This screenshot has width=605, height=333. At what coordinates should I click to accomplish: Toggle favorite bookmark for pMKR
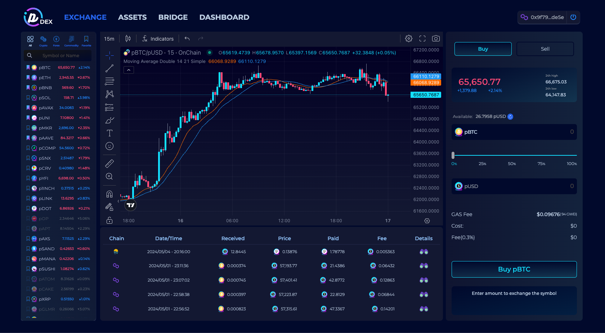point(28,128)
